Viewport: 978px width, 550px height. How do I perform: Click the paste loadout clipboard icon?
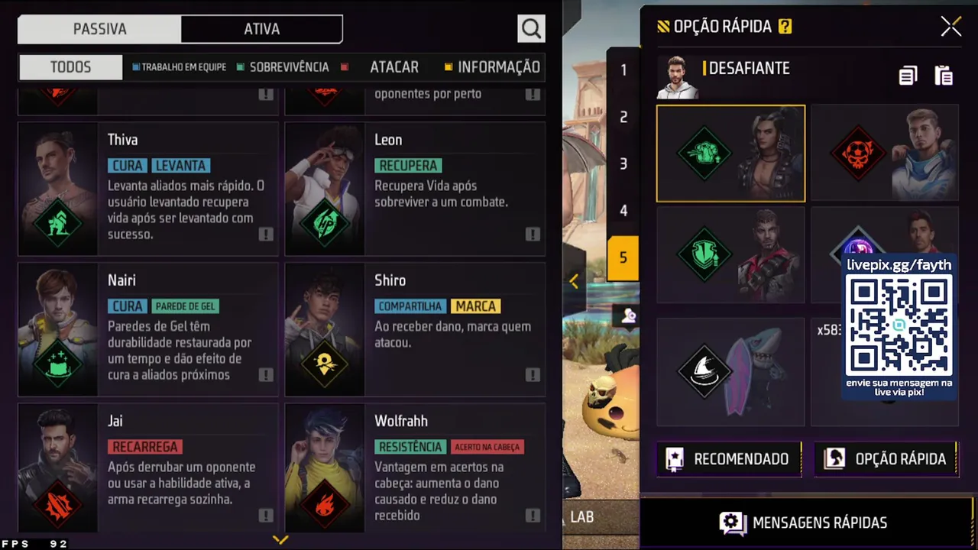tap(944, 76)
